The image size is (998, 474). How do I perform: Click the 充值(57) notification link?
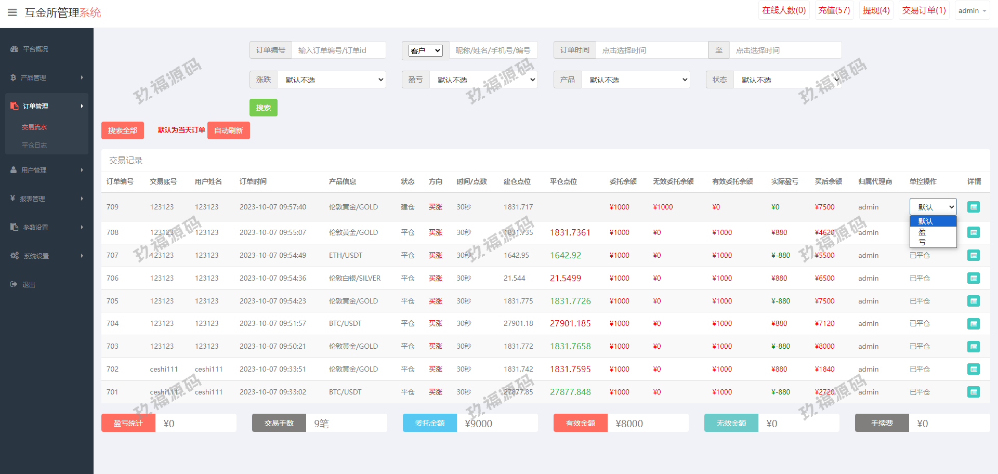pyautogui.click(x=834, y=10)
